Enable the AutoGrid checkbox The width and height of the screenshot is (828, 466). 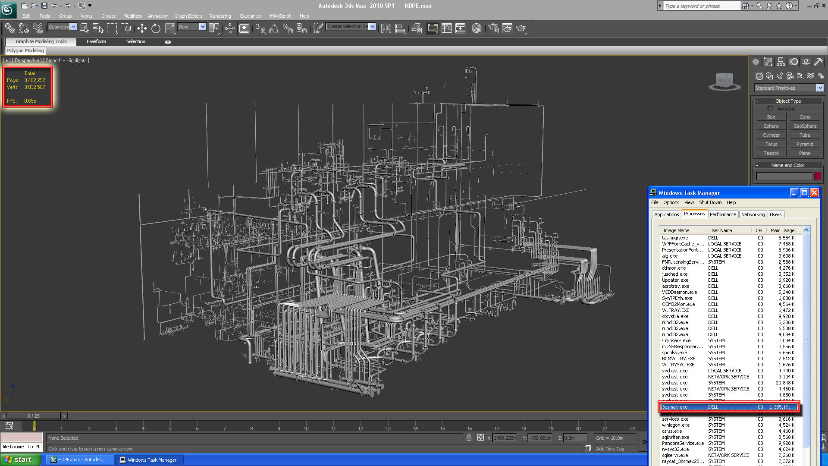[770, 109]
